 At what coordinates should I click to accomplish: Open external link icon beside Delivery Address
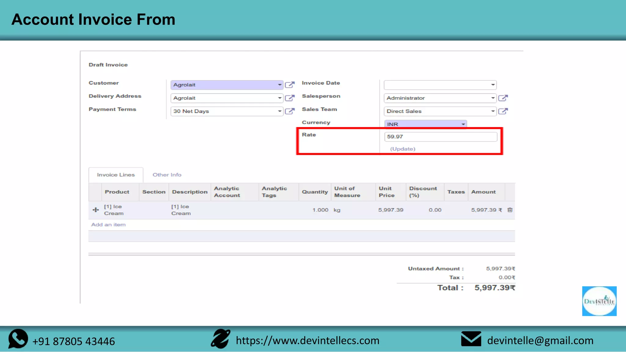pyautogui.click(x=289, y=98)
